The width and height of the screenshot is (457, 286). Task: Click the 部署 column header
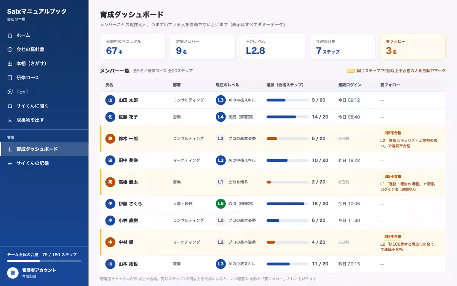pos(177,85)
